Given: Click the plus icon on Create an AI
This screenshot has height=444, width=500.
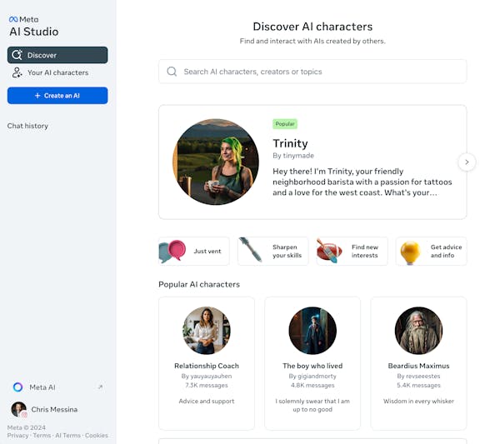Looking at the screenshot, I should (x=37, y=96).
